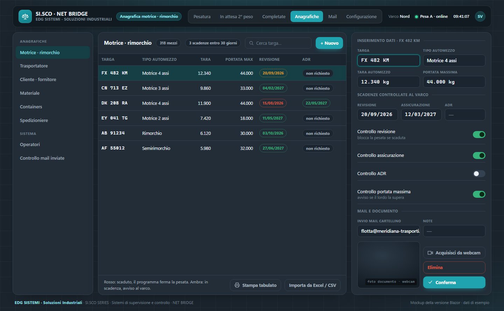Select the DK 208 RA vehicle row
This screenshot has height=311, width=504.
[222, 103]
